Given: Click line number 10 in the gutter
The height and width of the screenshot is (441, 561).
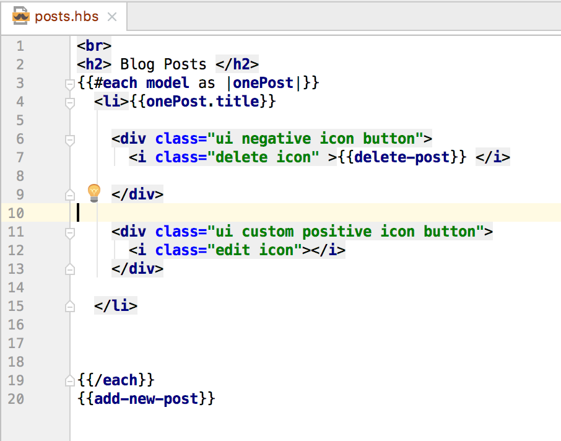Looking at the screenshot, I should [16, 212].
